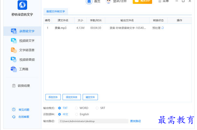This screenshot has width=197, height=130.
Task: Open 录音转文字 menu item
Action: [27, 31]
